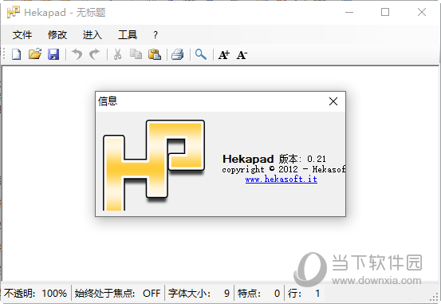
Task: Click the 特点: 0 status entry
Action: [258, 294]
